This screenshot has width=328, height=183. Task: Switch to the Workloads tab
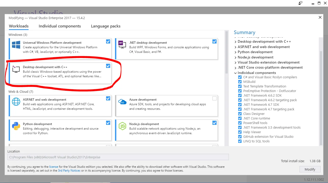tap(19, 26)
